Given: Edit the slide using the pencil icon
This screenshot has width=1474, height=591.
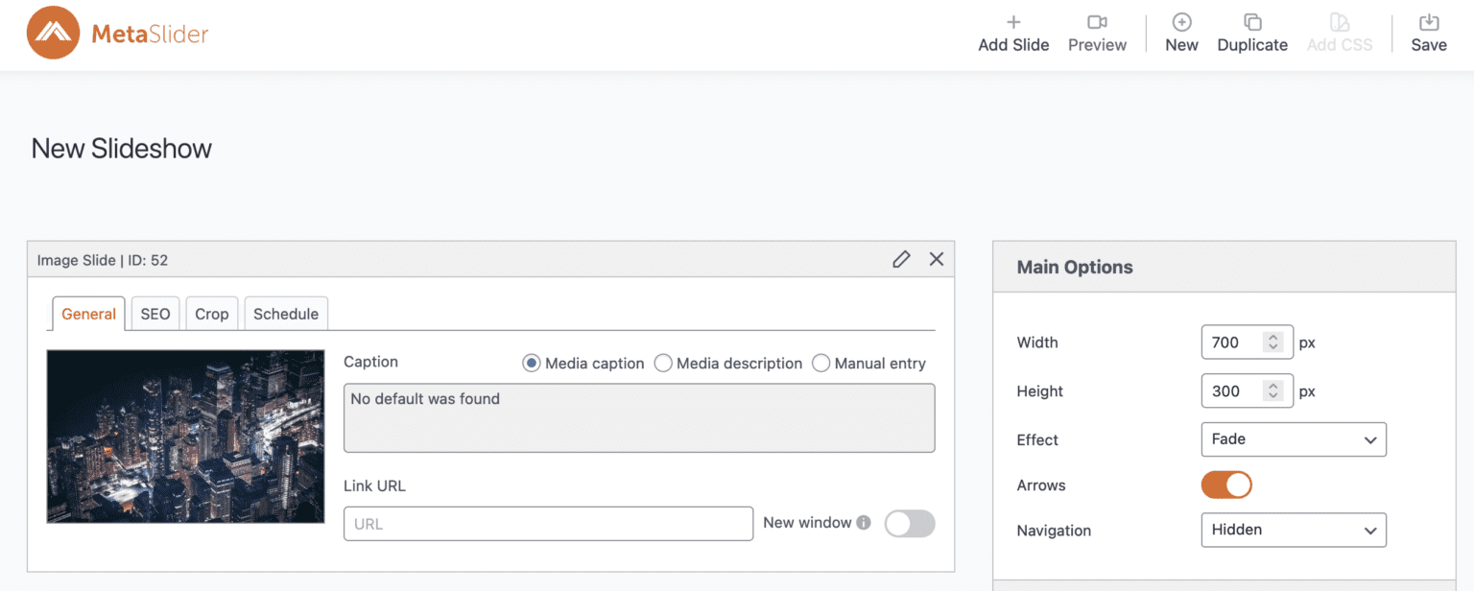Looking at the screenshot, I should click(901, 259).
